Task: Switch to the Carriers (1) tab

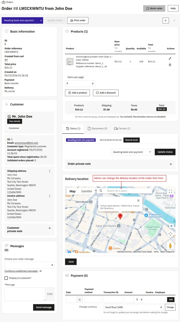Action: [x=122, y=129]
